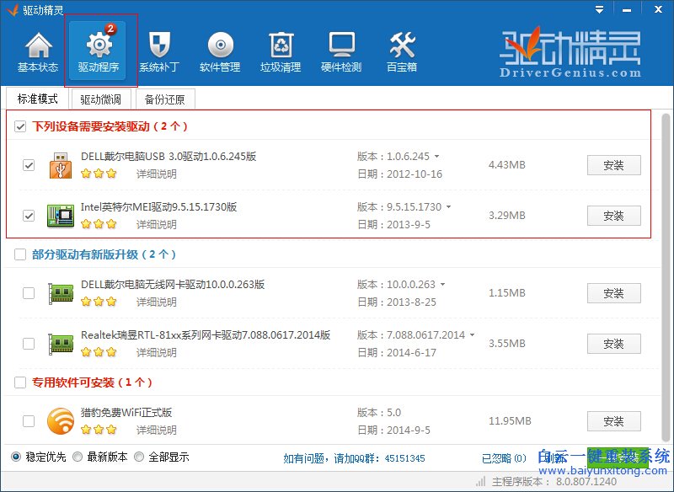
Task: Open 硬件检测 hardware detection
Action: click(x=340, y=49)
